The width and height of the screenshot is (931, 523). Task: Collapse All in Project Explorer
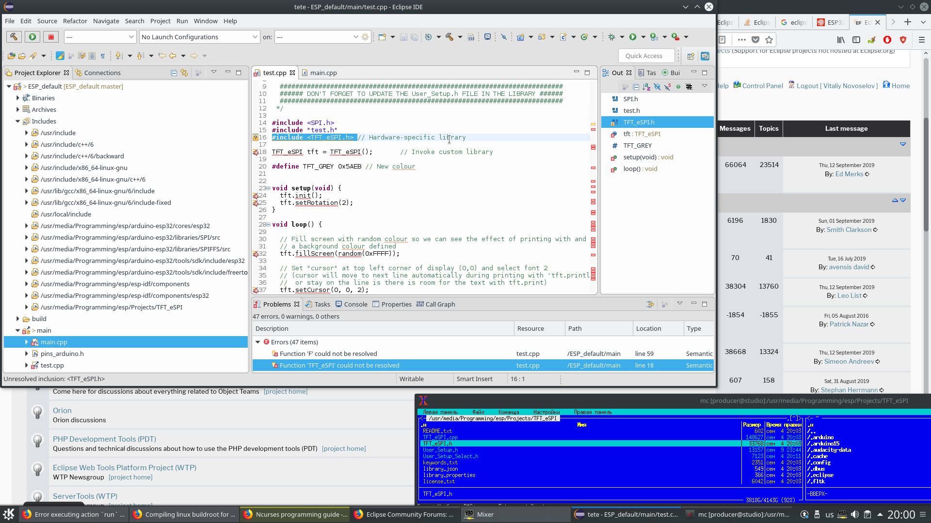[x=174, y=73]
